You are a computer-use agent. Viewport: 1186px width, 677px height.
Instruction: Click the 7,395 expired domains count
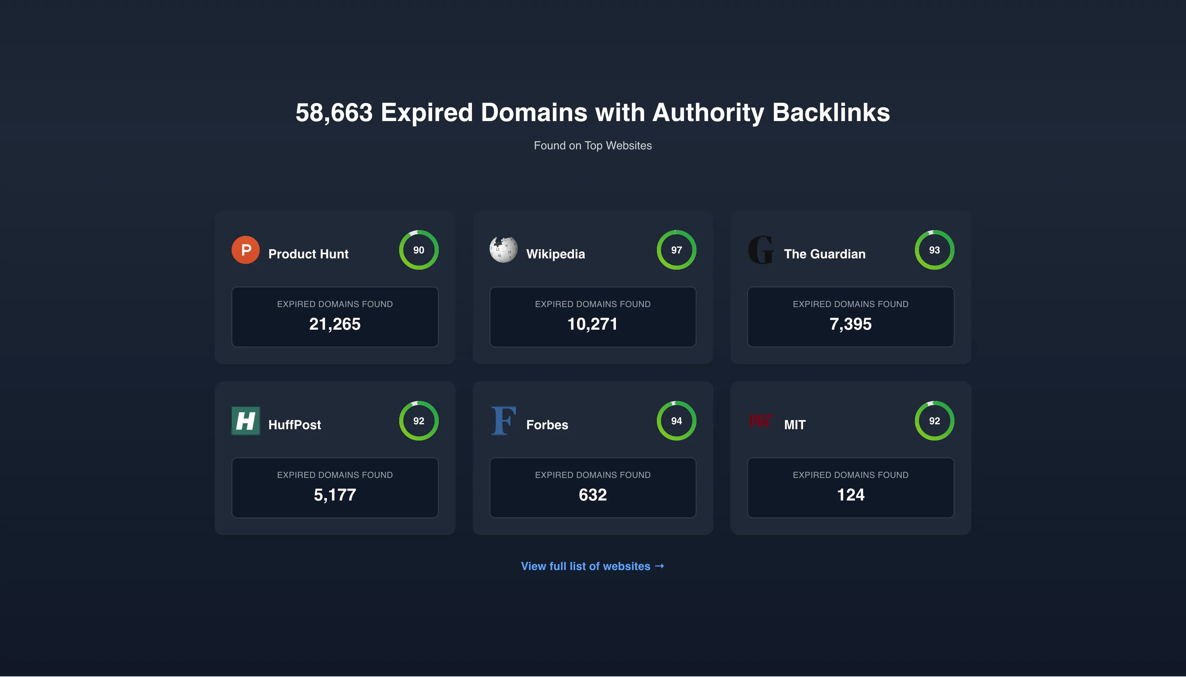point(851,324)
